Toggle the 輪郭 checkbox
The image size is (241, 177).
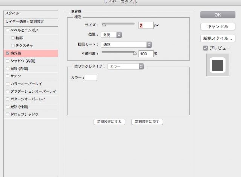(x=13, y=38)
